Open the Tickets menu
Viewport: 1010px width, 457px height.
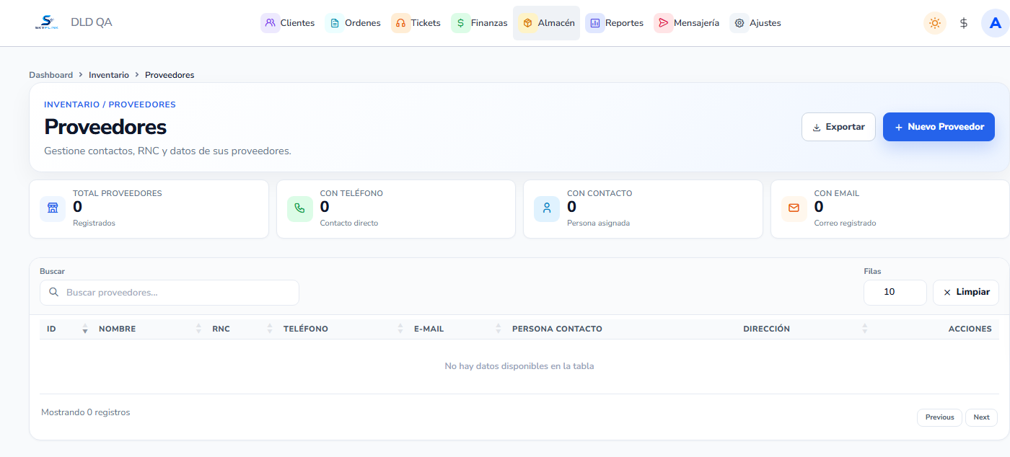click(x=416, y=23)
